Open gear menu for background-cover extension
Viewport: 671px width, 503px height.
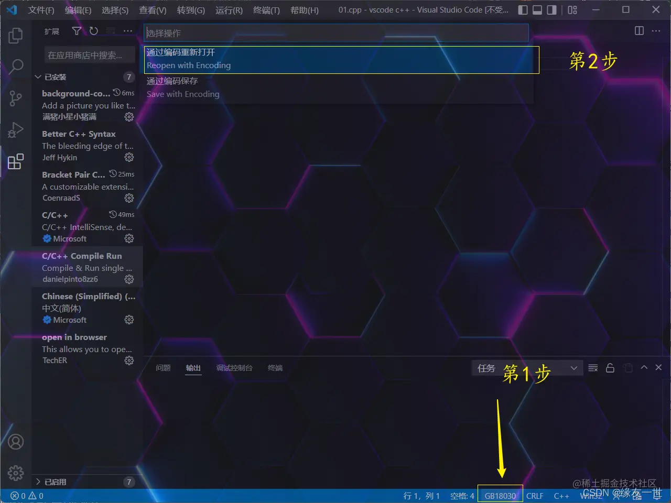click(x=129, y=117)
